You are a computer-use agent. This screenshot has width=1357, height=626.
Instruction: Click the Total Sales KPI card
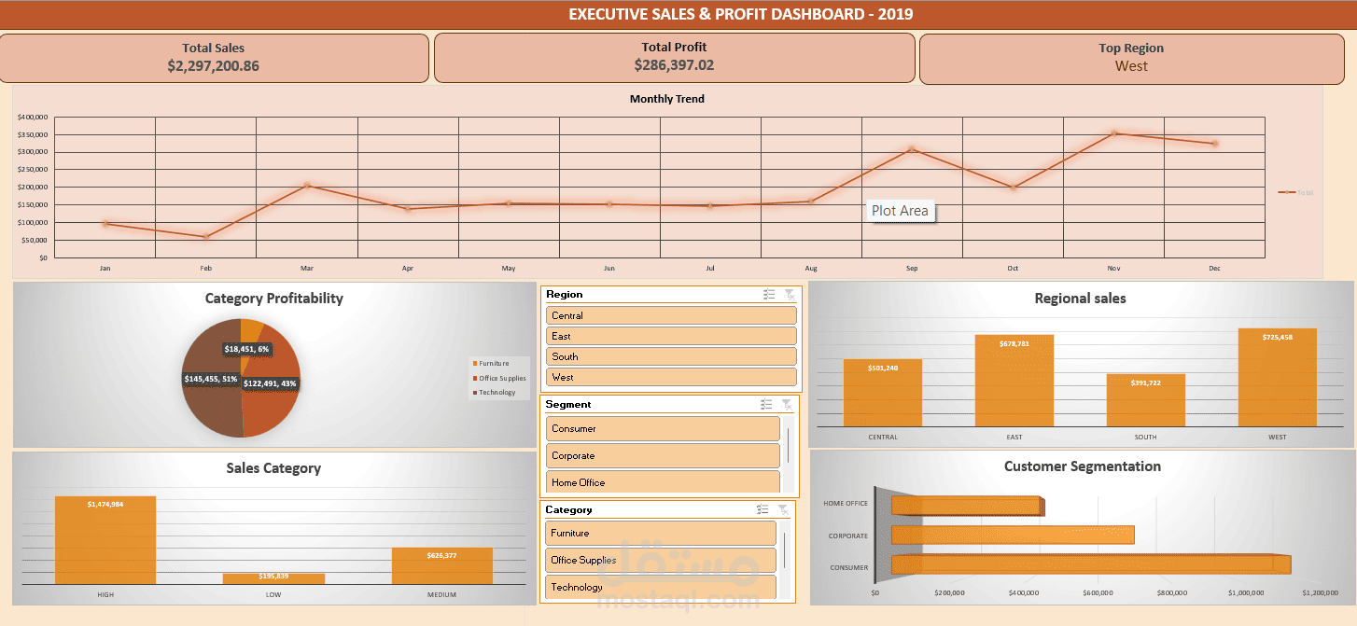click(214, 58)
